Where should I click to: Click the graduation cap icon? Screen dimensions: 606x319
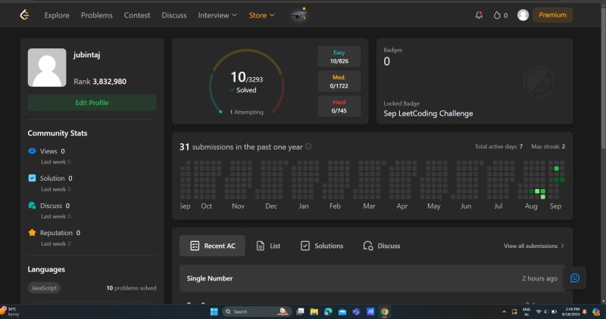[299, 14]
